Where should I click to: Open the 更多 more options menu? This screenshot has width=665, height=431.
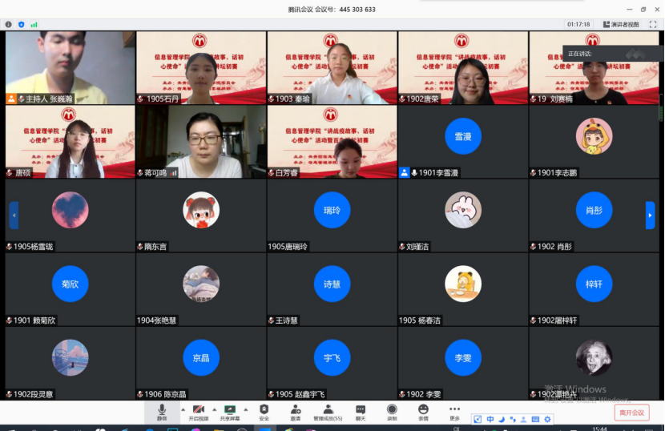454,411
